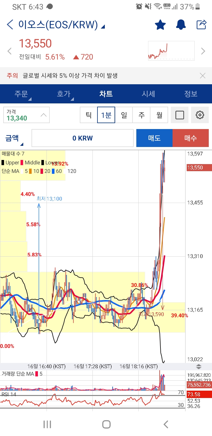Tap the 0 KRW amount input field

(x=82, y=138)
